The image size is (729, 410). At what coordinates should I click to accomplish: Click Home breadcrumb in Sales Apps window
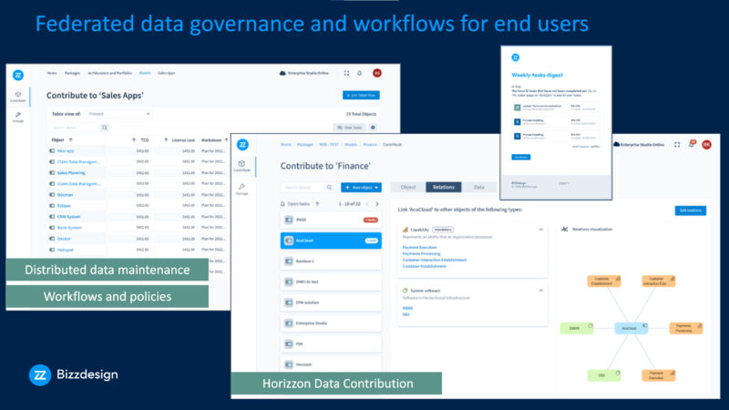point(52,73)
